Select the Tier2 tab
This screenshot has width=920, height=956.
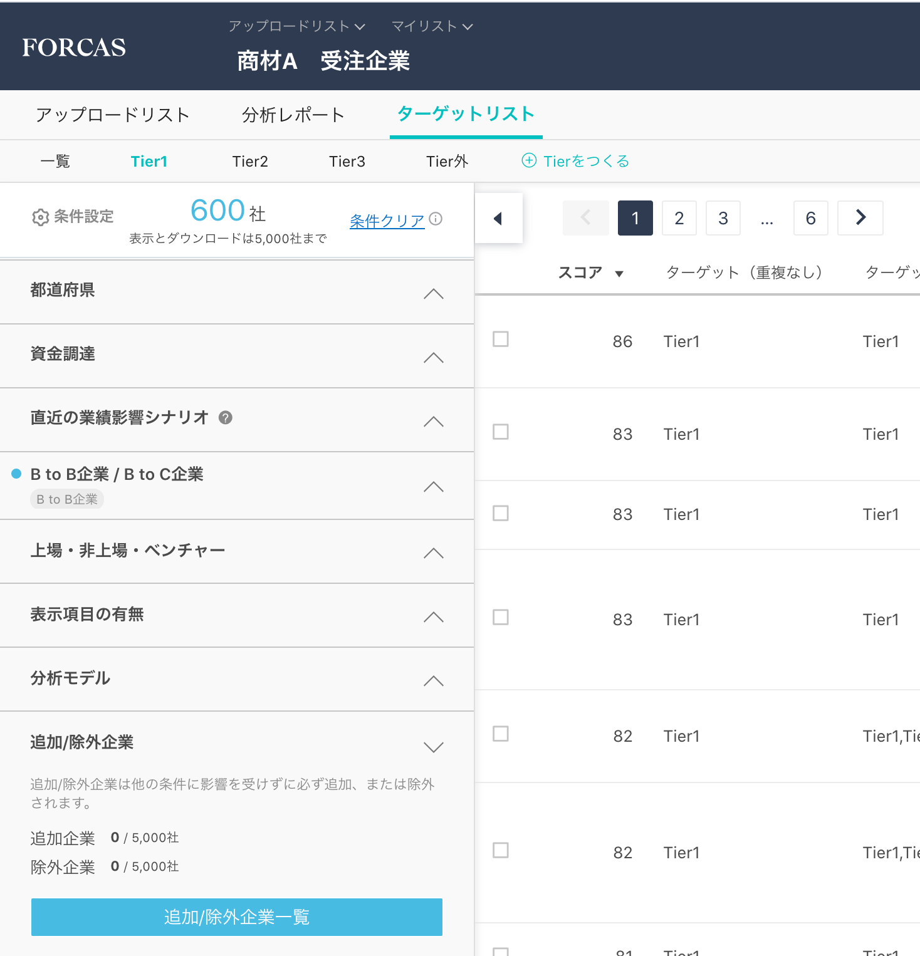point(250,162)
